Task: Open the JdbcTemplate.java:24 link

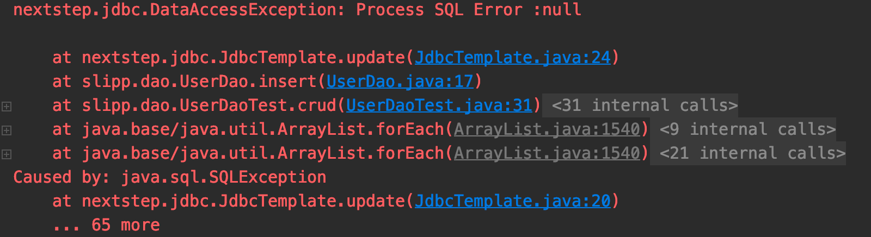Action: pos(512,58)
